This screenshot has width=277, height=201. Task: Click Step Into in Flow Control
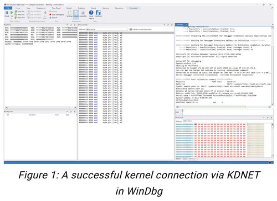click(x=19, y=14)
